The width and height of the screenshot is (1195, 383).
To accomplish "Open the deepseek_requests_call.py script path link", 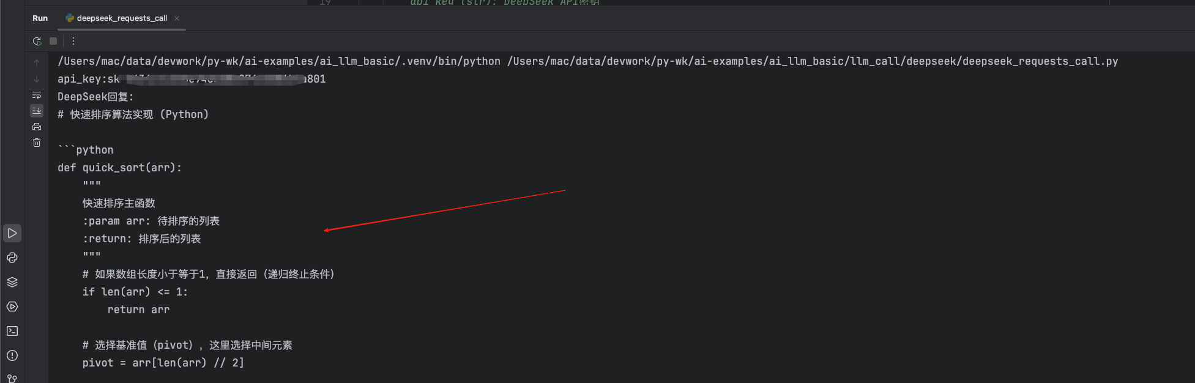I will 813,61.
